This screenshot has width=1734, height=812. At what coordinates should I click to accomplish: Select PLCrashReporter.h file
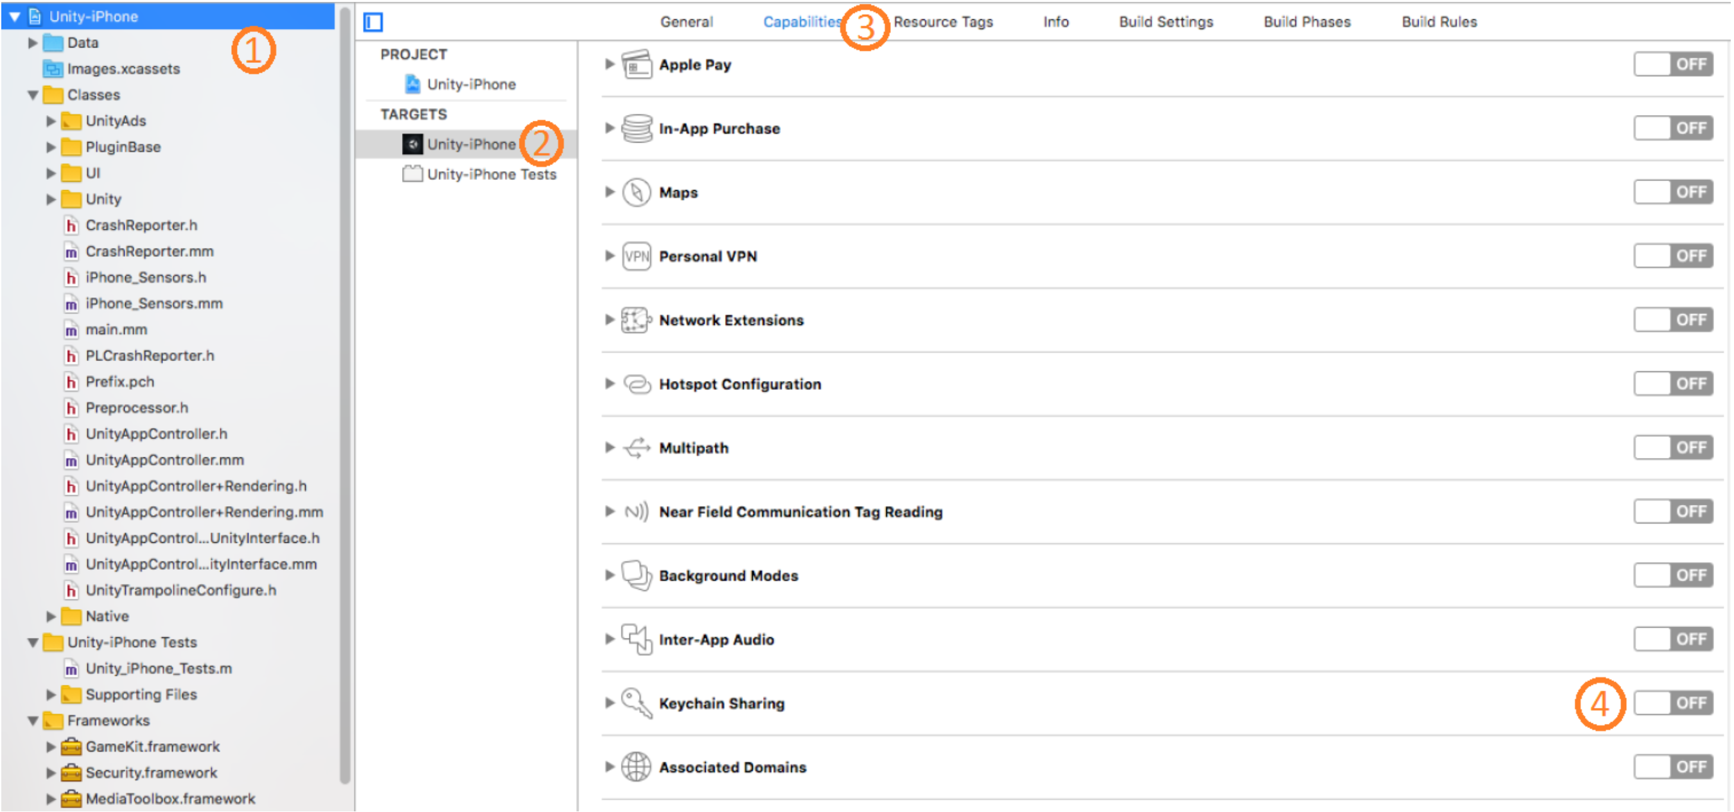point(150,356)
